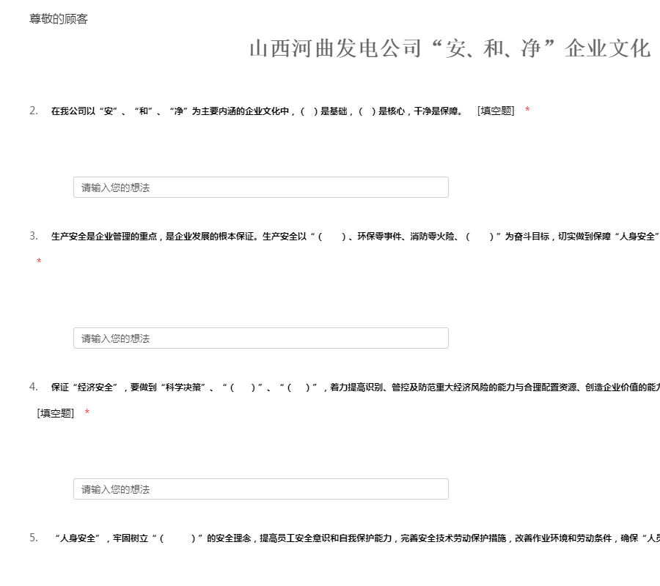Viewport: 660px width, 586px height.
Task: Click the question number 3 label
Action: [x=34, y=236]
